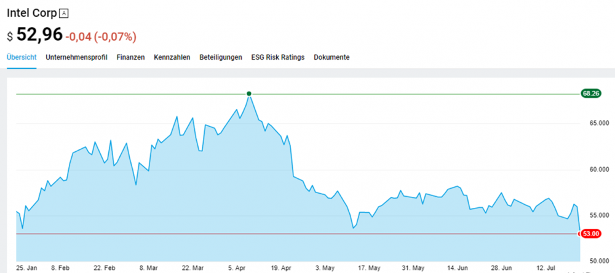The height and width of the screenshot is (273, 615).
Task: Click the 28. Jun date label
Action: point(502,269)
